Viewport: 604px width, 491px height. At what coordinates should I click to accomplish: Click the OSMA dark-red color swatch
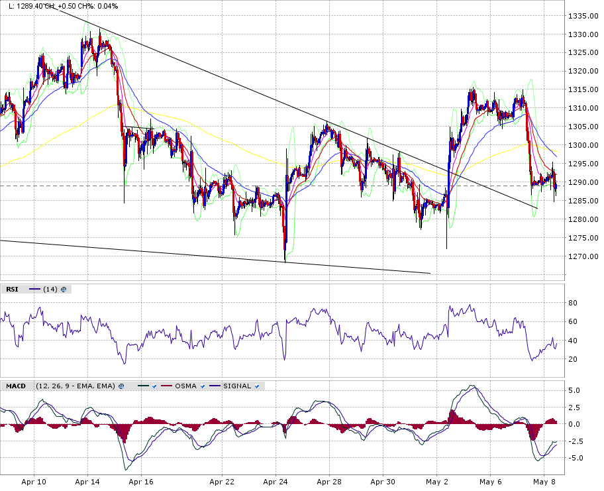(166, 386)
